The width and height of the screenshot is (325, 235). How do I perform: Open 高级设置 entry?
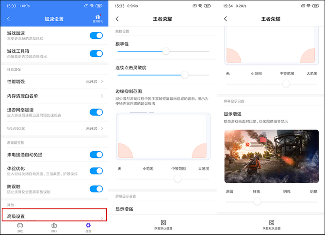pyautogui.click(x=54, y=215)
